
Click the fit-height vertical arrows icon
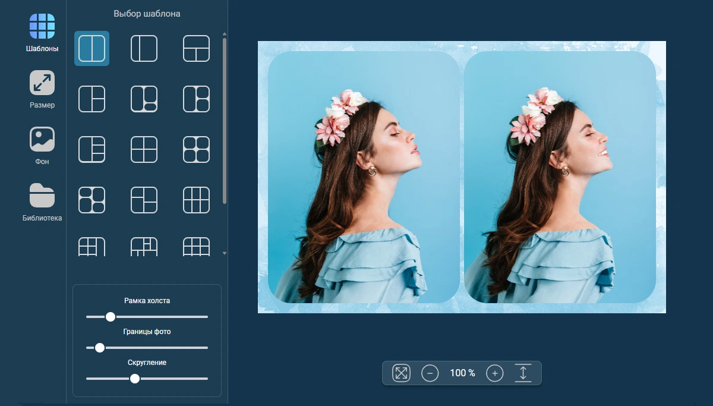click(523, 373)
